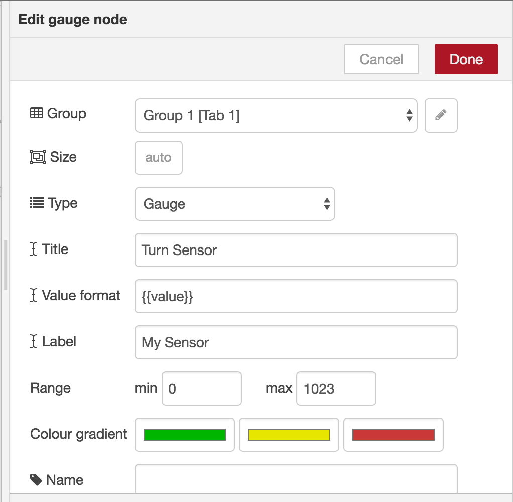Click the red gradient color swatch
Image resolution: width=513 pixels, height=502 pixels.
[x=393, y=435]
